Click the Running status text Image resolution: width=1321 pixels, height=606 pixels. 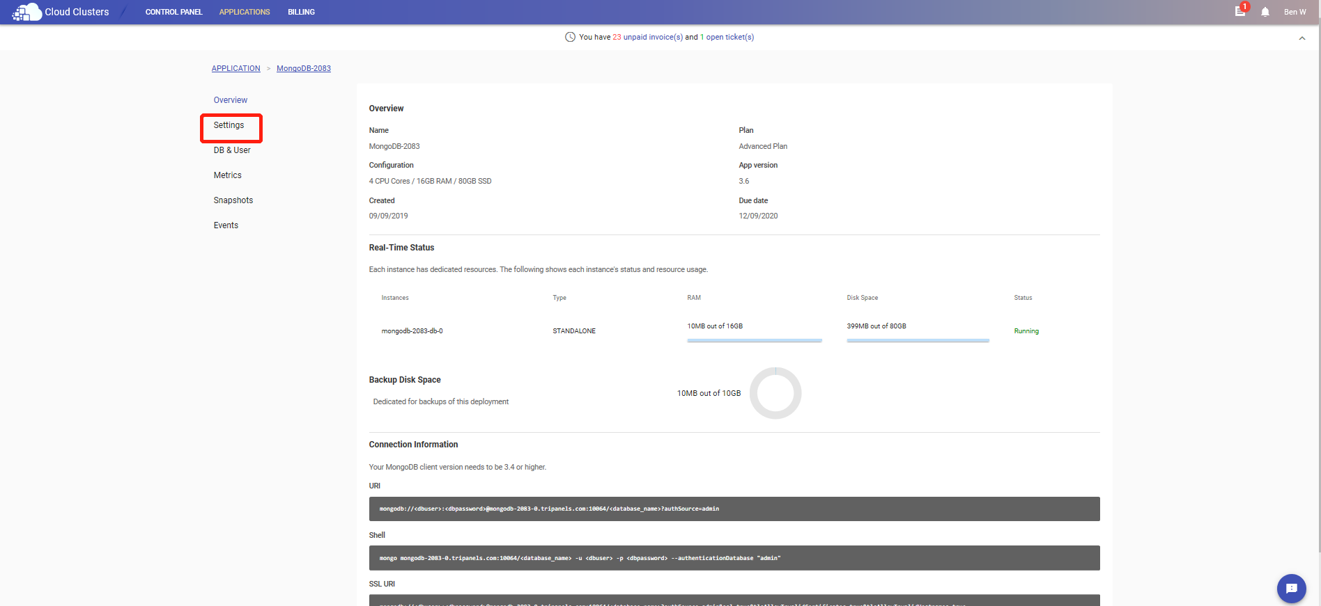[x=1026, y=331]
